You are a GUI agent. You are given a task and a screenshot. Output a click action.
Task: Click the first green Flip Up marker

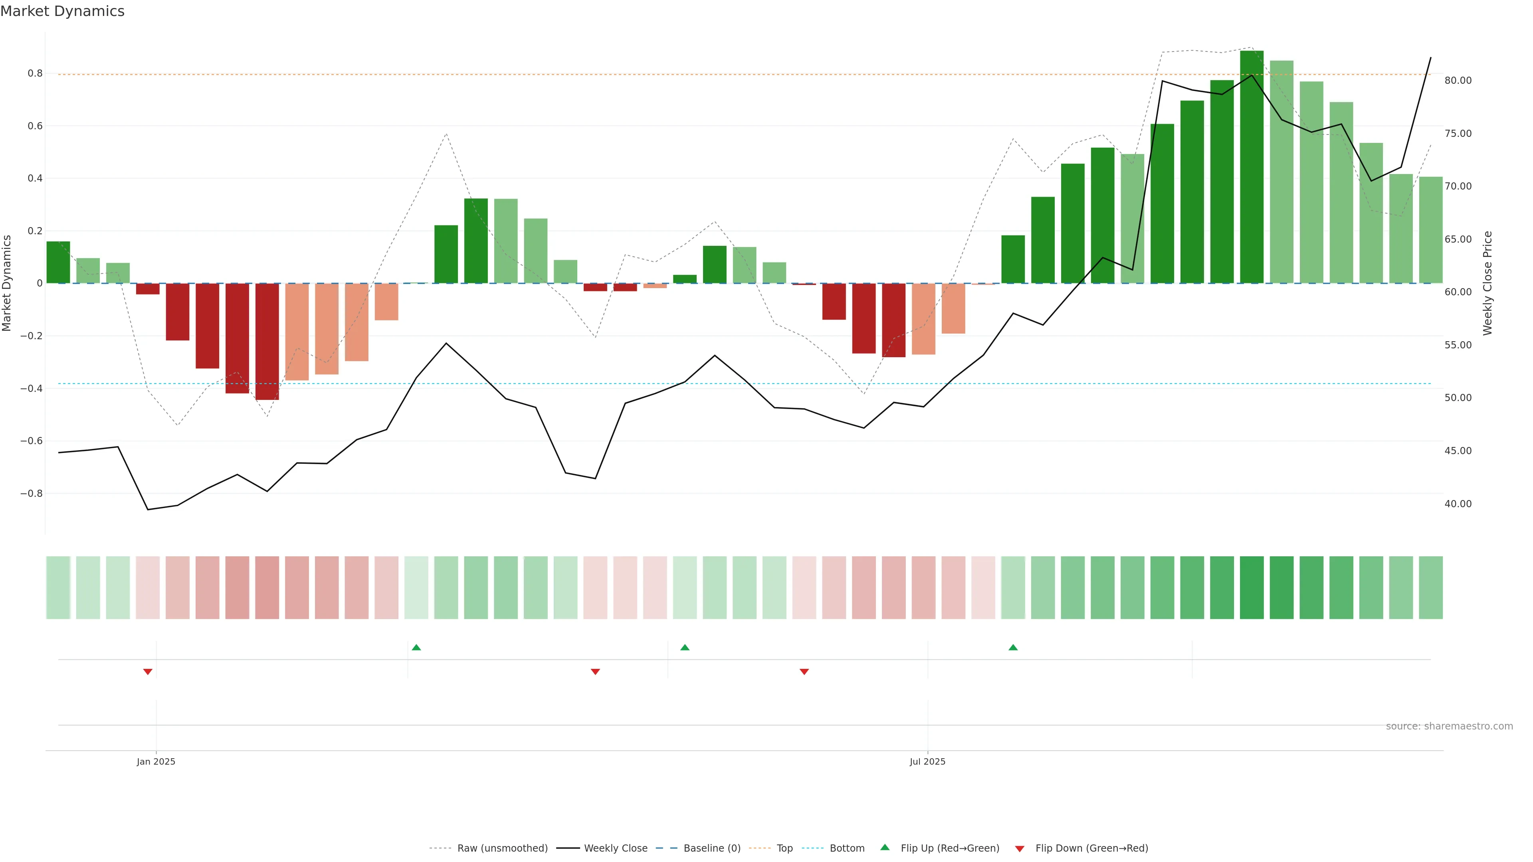(416, 647)
